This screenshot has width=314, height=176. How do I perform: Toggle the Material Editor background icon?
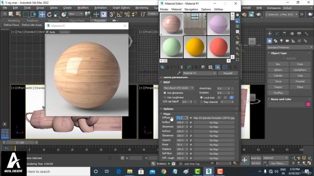237,26
